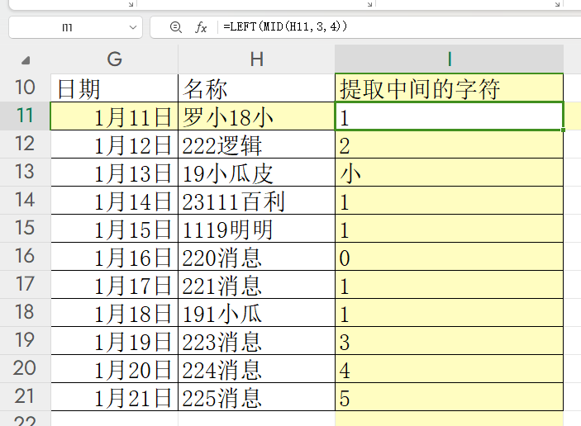The height and width of the screenshot is (426, 581).
Task: Click result cell showing 4 in row 20
Action: [449, 369]
